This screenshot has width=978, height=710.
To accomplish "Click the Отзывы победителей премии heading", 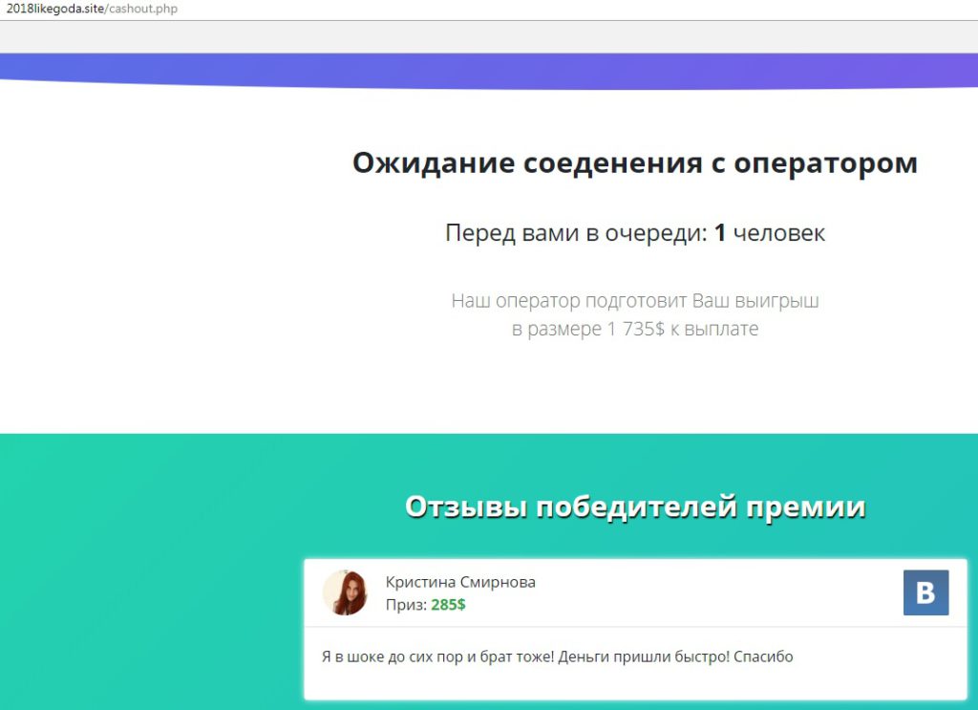I will tap(634, 506).
